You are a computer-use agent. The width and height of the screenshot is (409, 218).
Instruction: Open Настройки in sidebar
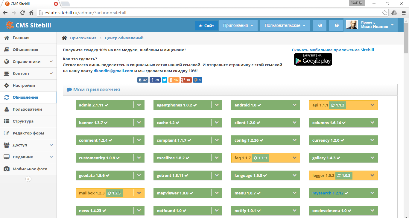(x=28, y=86)
